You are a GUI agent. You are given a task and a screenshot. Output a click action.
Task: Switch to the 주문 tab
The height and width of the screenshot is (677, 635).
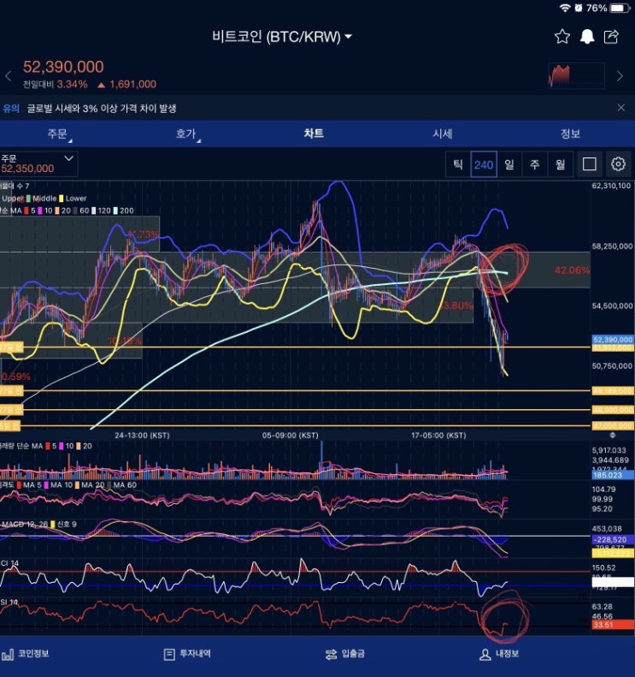58,134
